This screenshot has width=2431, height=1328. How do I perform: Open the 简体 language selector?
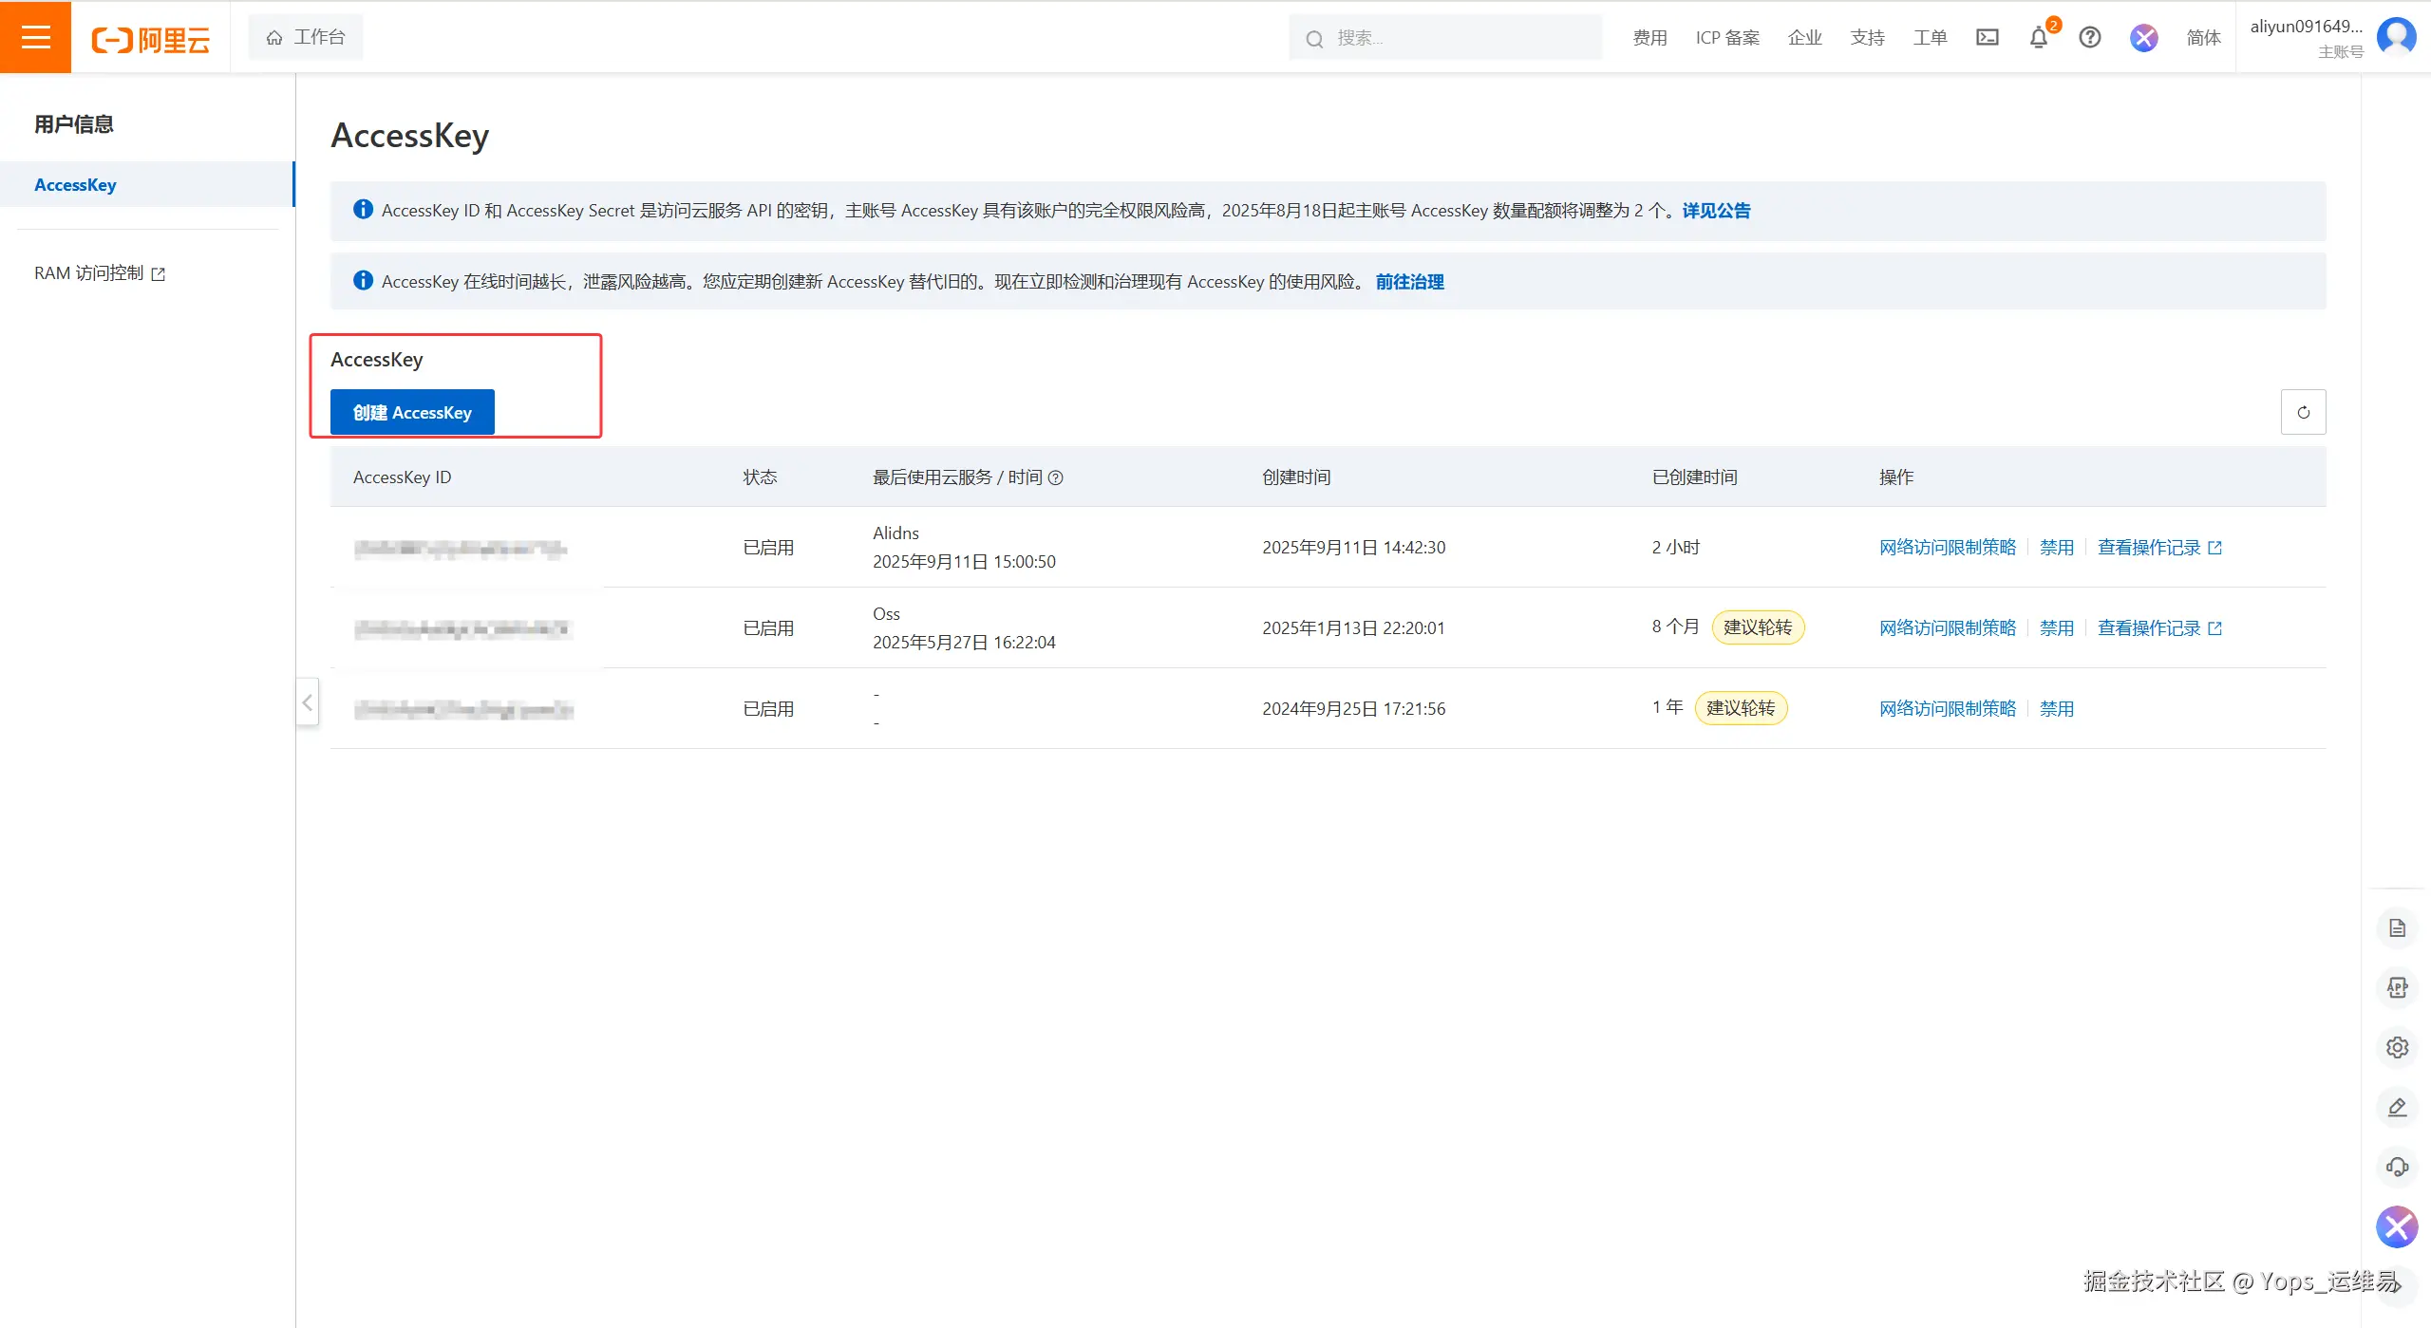2203,37
